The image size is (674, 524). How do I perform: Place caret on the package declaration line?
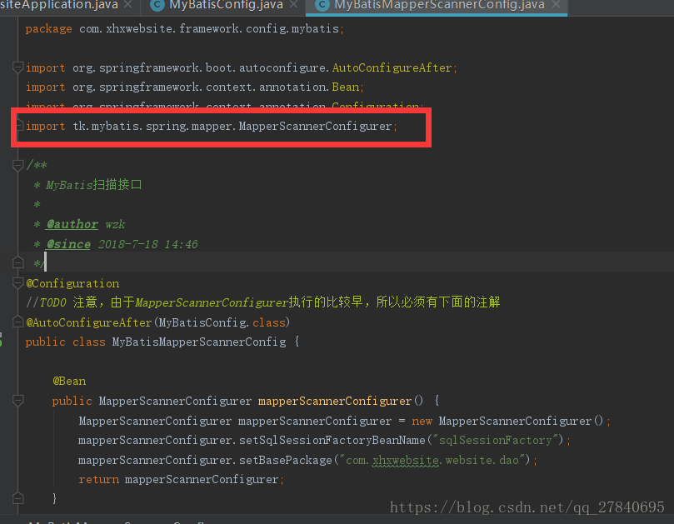(x=167, y=27)
